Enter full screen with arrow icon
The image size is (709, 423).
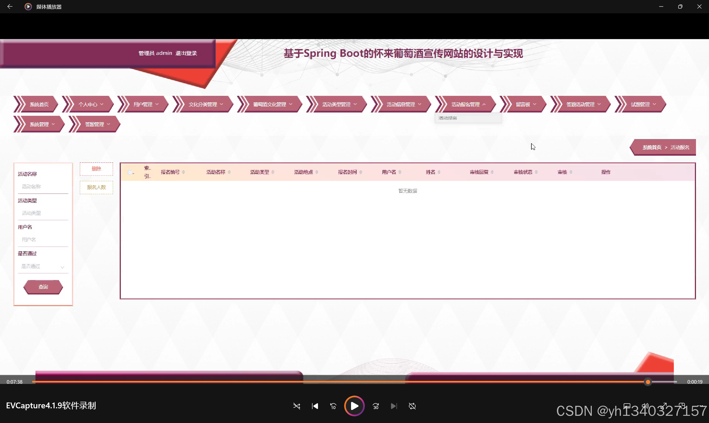664,406
